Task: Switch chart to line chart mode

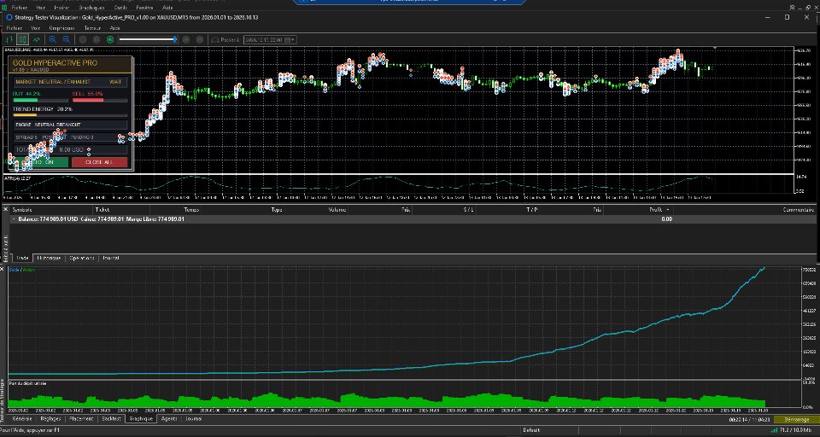Action: coord(36,40)
